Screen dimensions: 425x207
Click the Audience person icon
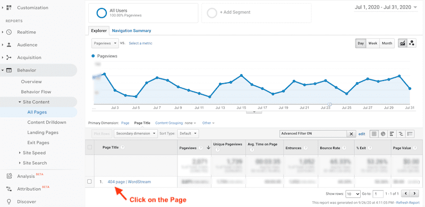[9, 45]
